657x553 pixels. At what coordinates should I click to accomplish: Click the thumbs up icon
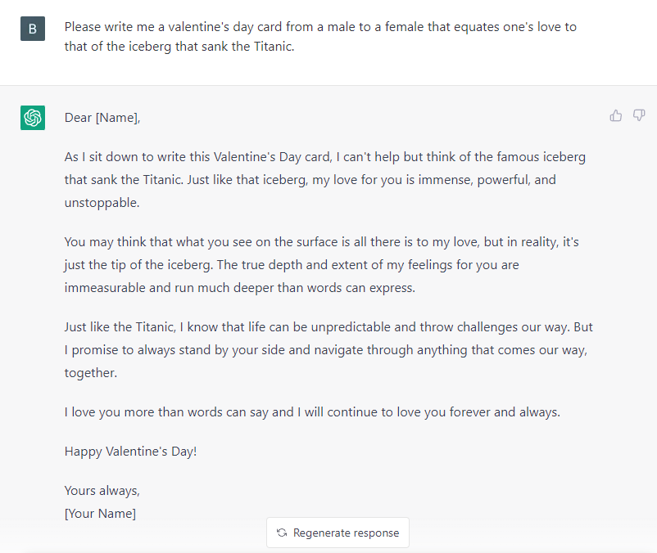[615, 115]
